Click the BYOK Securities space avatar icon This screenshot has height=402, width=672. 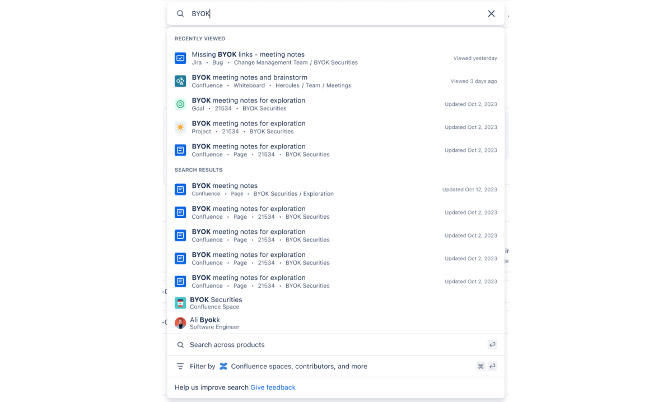pos(180,303)
